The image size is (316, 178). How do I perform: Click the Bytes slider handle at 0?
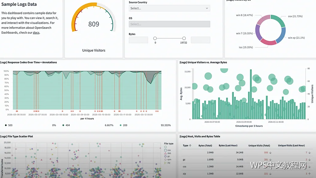coord(155,38)
